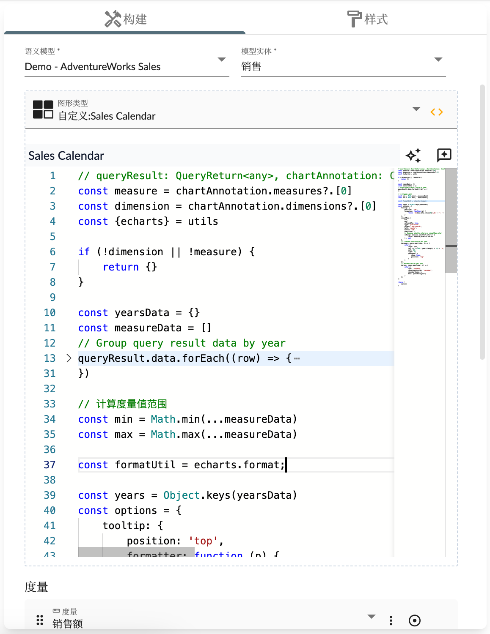Click the code editor vertical scrollbar thumb
This screenshot has width=490, height=634.
click(451, 220)
